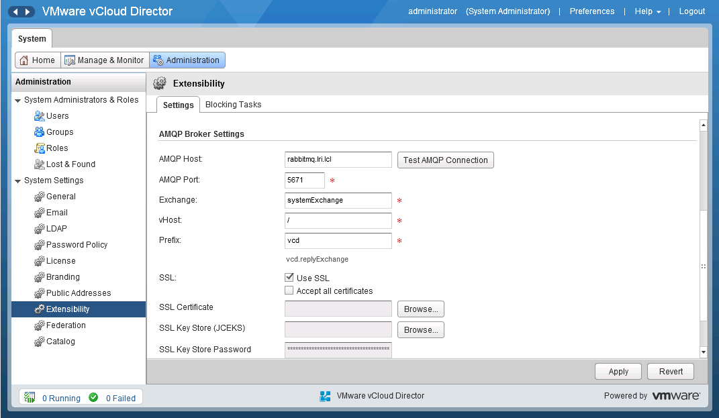The height and width of the screenshot is (418, 719).
Task: Click the back navigation arrow icon
Action: click(15, 11)
